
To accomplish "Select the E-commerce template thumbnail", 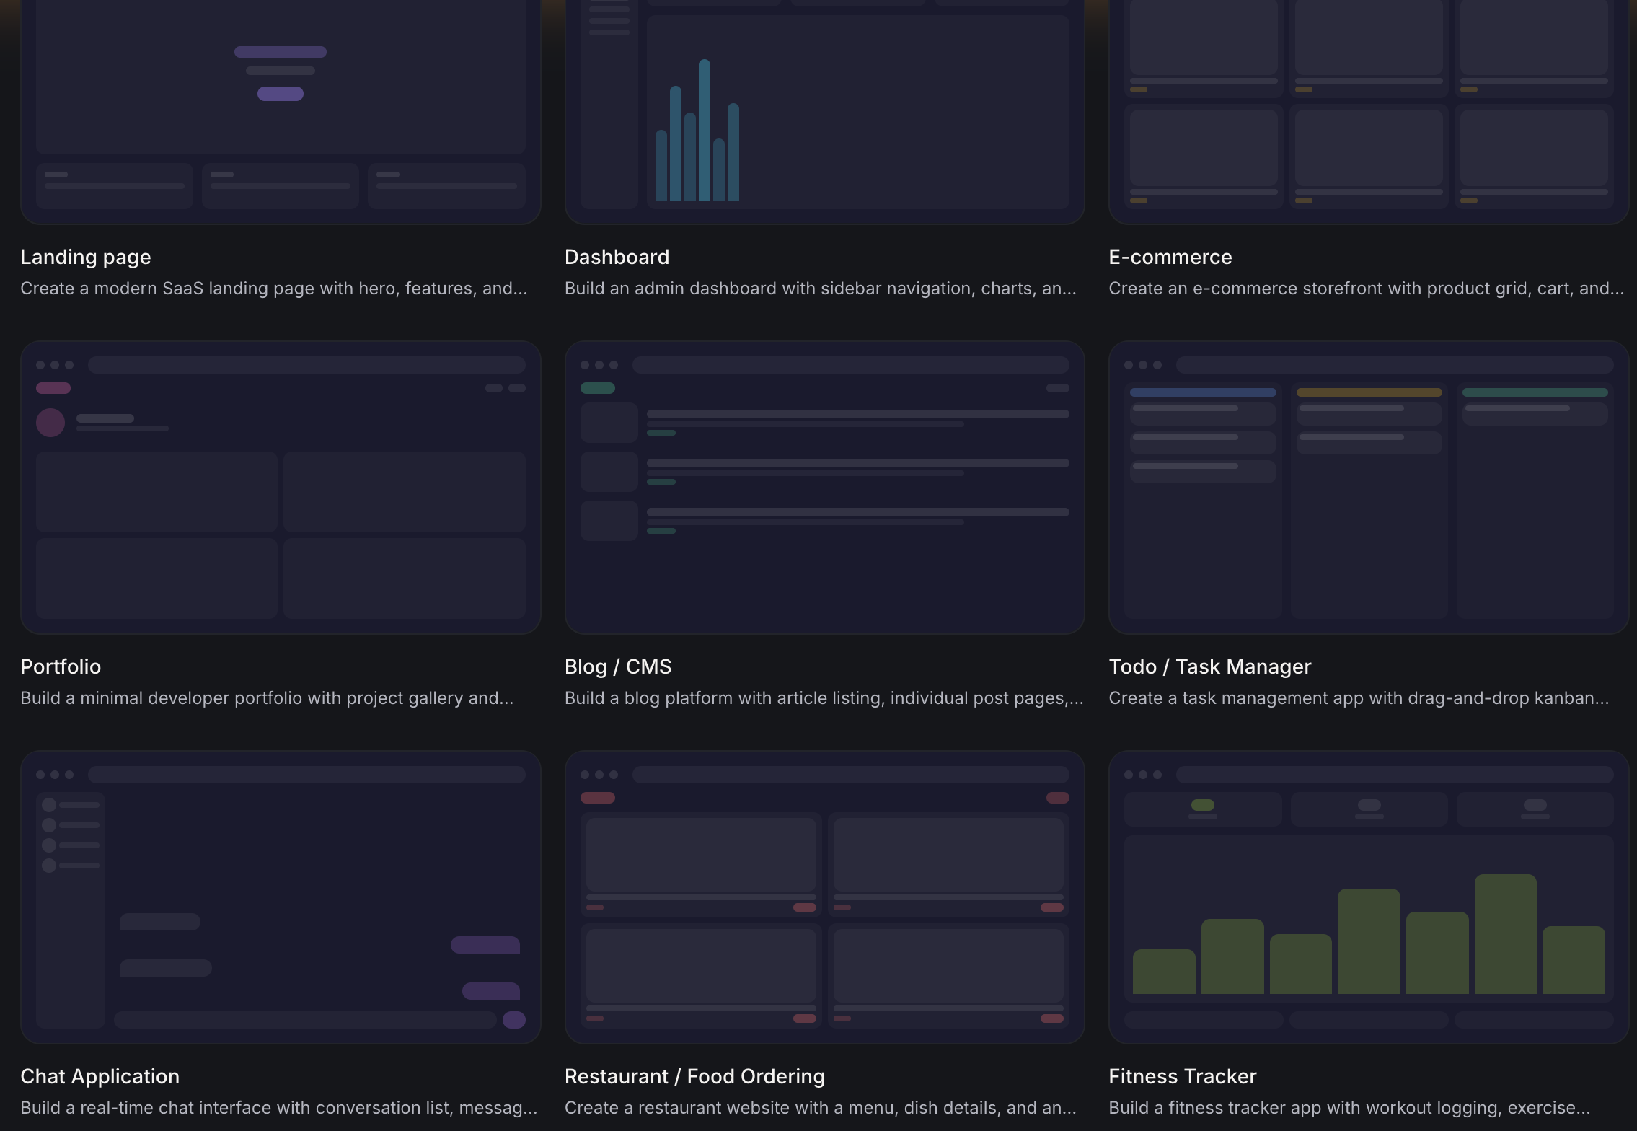I will pyautogui.click(x=1369, y=112).
